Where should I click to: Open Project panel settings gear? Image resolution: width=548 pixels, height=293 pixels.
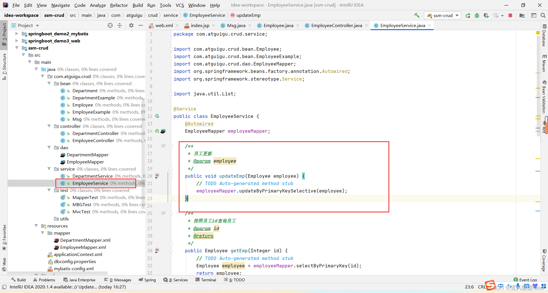pos(131,25)
